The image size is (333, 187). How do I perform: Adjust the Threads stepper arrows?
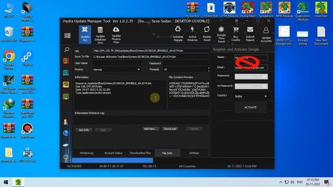(209, 70)
